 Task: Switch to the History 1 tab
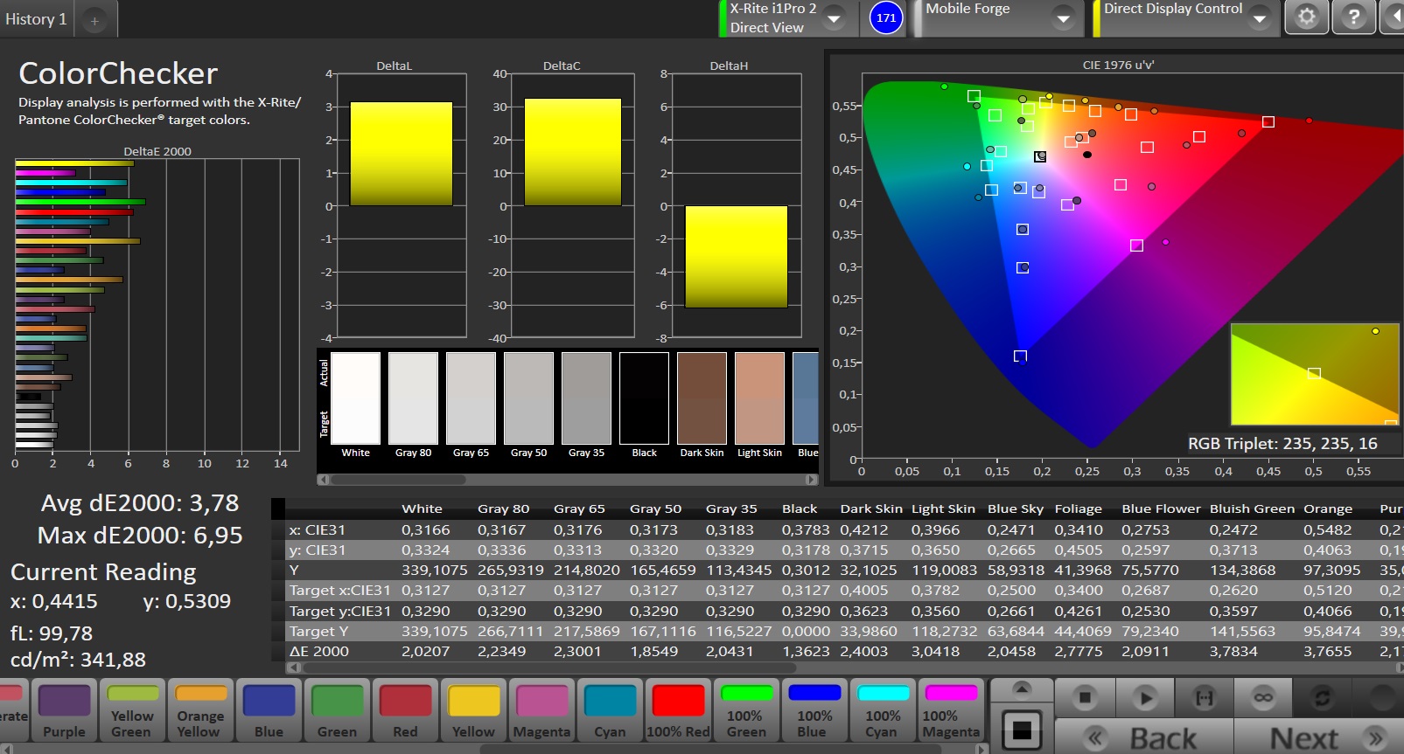tap(36, 19)
